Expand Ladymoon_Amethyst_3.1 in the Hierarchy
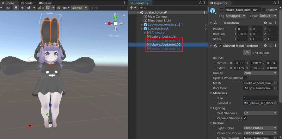 point(142,24)
